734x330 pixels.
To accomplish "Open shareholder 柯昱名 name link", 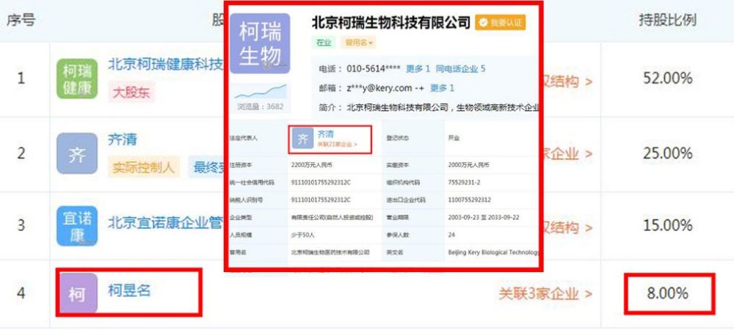I will 129,290.
